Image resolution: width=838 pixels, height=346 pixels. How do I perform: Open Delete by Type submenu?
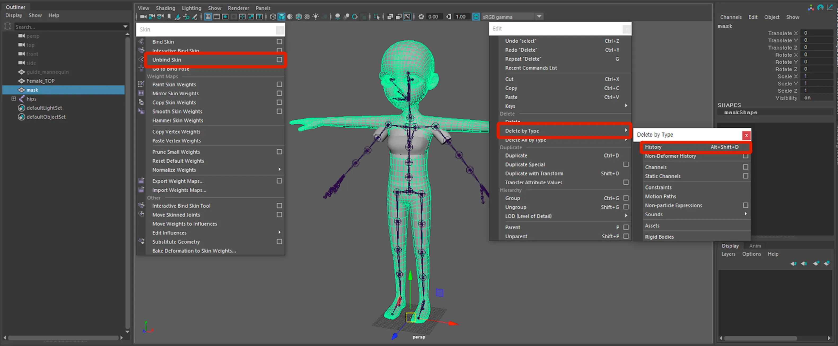[x=564, y=131]
